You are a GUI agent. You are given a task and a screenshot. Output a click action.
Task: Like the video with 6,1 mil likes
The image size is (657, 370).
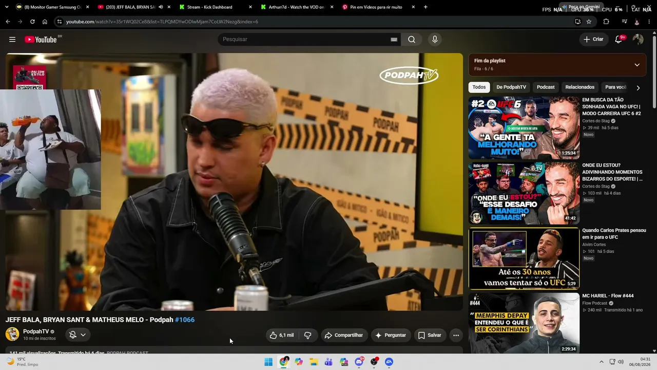click(282, 335)
